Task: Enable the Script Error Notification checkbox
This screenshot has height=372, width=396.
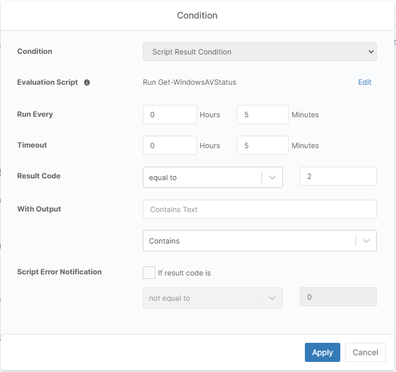Action: coord(149,273)
